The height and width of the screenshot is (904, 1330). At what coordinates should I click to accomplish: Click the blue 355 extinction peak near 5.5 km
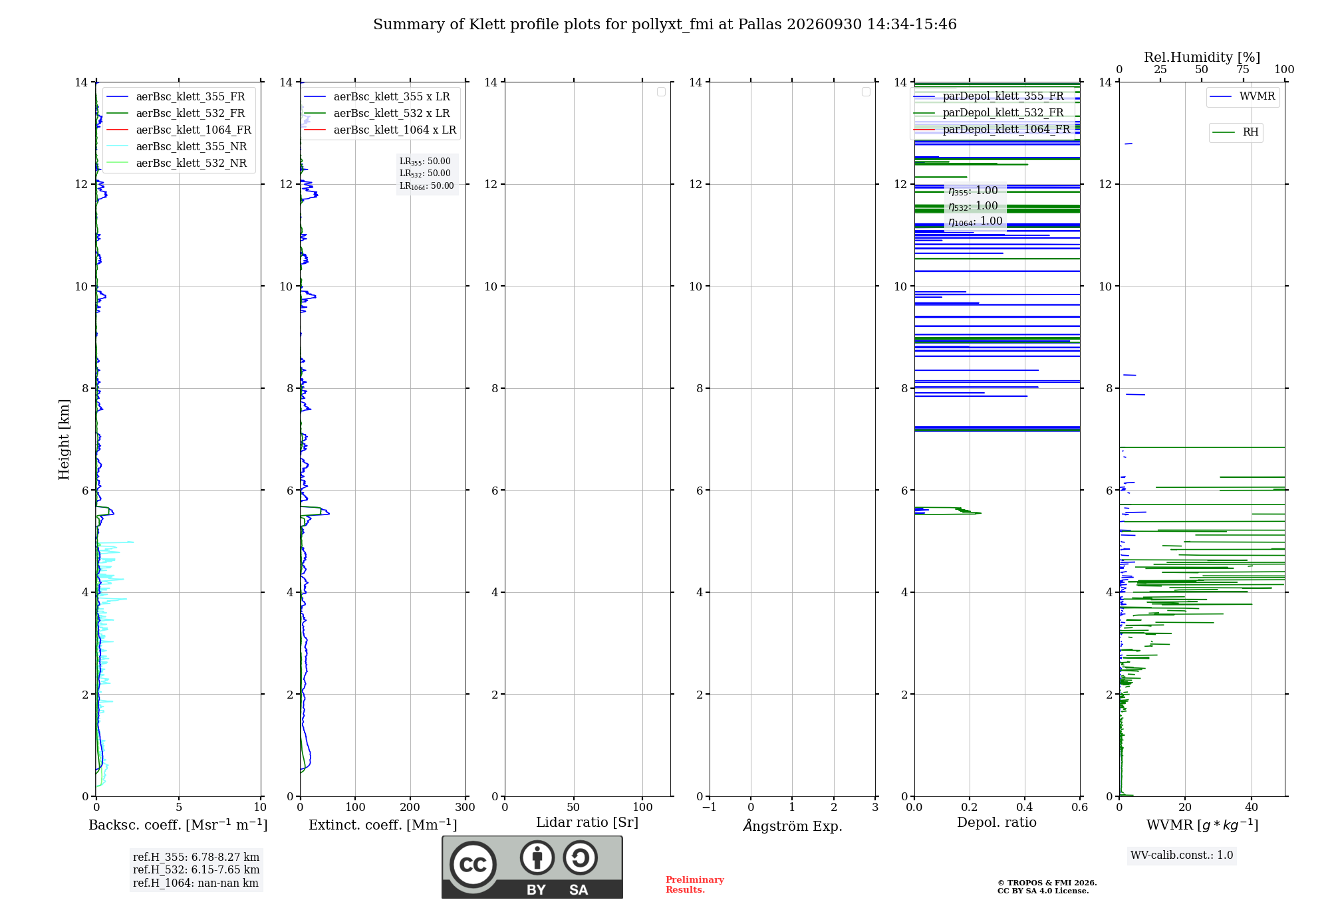(325, 512)
